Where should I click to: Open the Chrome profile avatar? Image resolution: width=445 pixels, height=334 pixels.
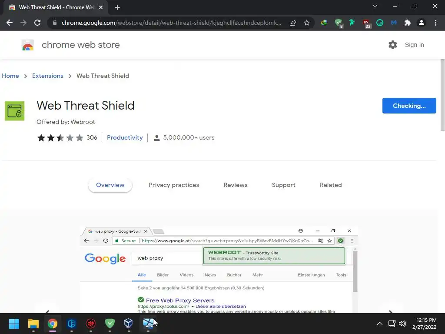(x=422, y=23)
